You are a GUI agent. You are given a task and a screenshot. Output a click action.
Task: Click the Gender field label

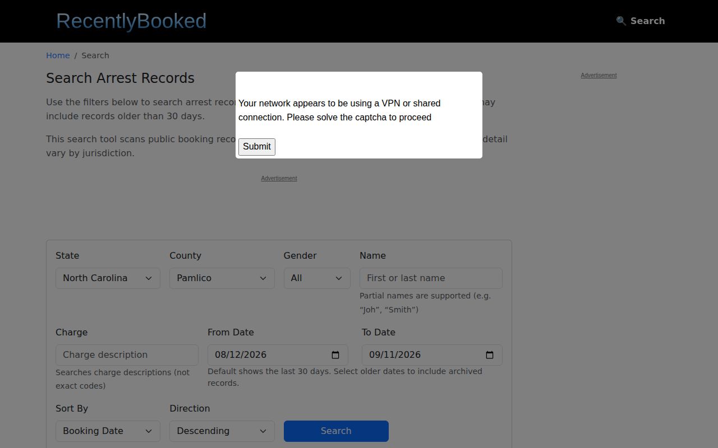[300, 255]
